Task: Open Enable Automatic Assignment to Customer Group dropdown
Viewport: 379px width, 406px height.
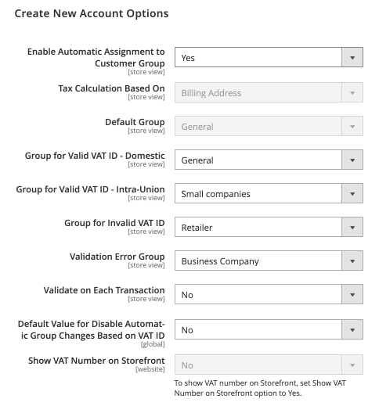Action: [x=269, y=57]
